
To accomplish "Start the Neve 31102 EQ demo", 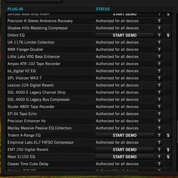I will [x=125, y=157].
